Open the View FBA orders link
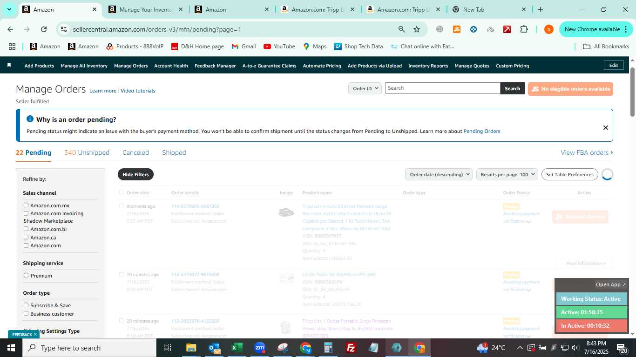Viewport: 636px width, 357px height. point(587,152)
